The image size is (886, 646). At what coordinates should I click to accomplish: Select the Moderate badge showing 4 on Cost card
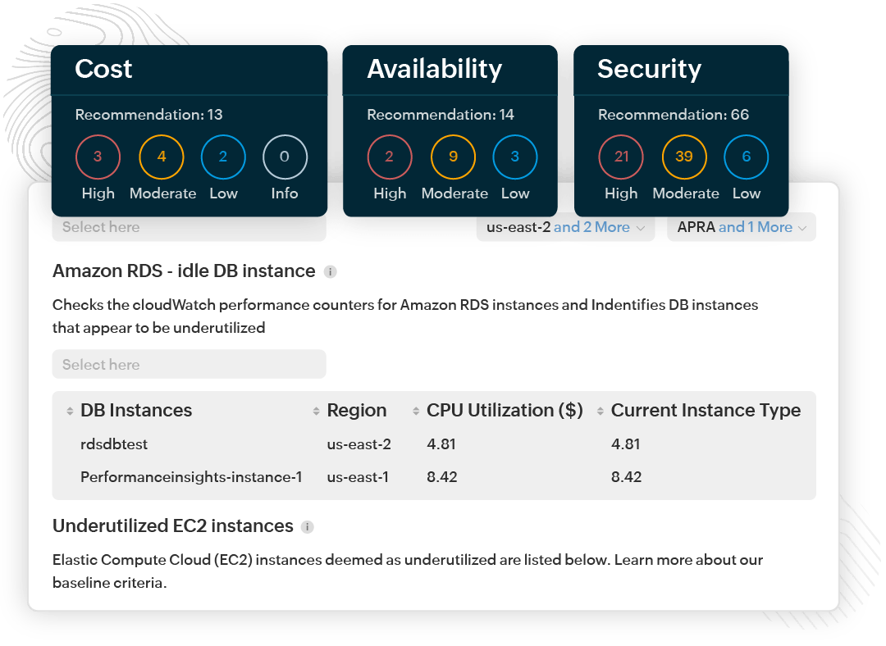pyautogui.click(x=162, y=157)
